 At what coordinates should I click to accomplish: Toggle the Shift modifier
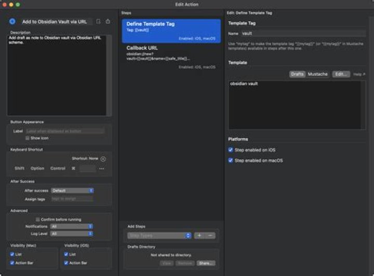point(20,169)
